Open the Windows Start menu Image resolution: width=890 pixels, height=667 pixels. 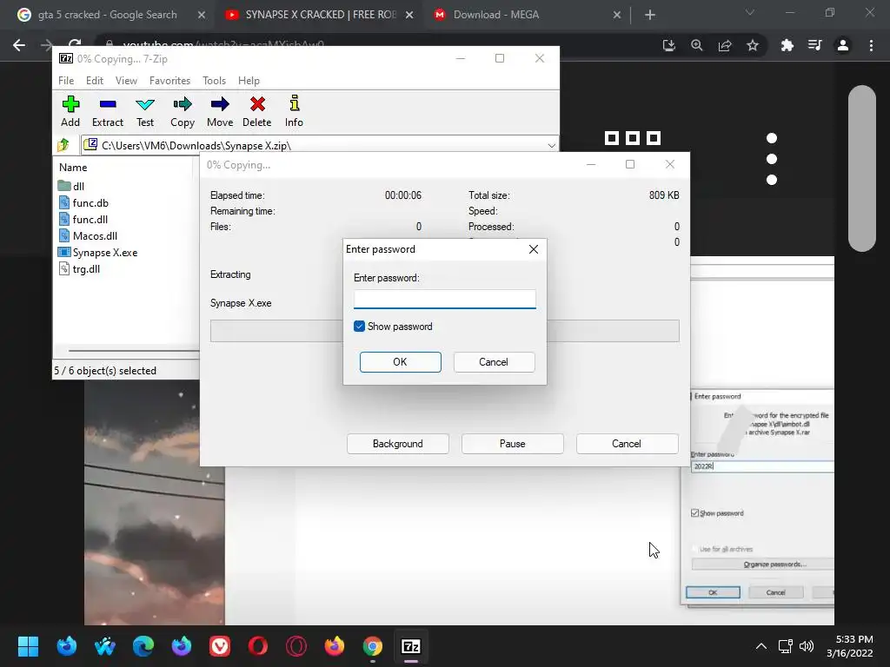tap(28, 646)
